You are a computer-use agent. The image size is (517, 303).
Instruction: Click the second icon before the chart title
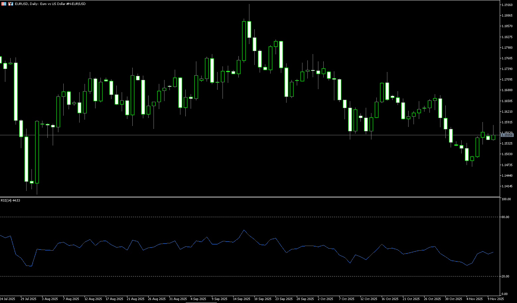[x=11, y=4]
